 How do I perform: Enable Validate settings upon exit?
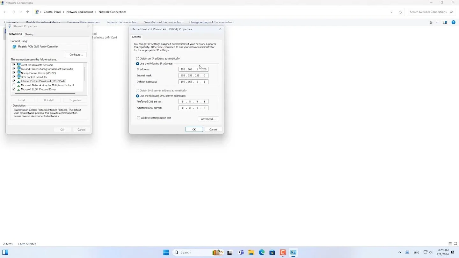pos(139,118)
